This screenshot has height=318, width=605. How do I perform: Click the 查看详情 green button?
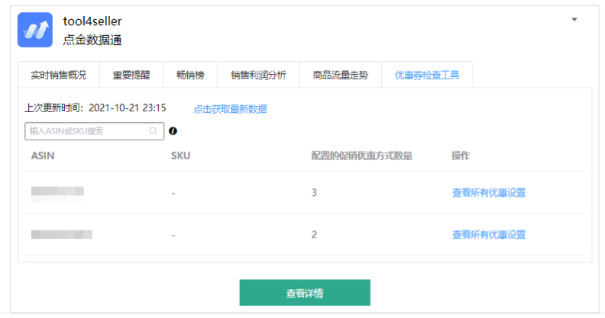click(305, 293)
